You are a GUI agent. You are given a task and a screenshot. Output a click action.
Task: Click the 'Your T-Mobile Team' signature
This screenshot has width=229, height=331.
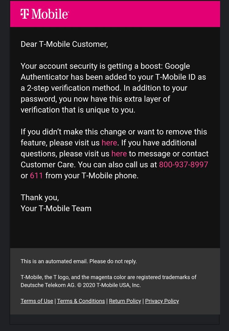coord(56,208)
